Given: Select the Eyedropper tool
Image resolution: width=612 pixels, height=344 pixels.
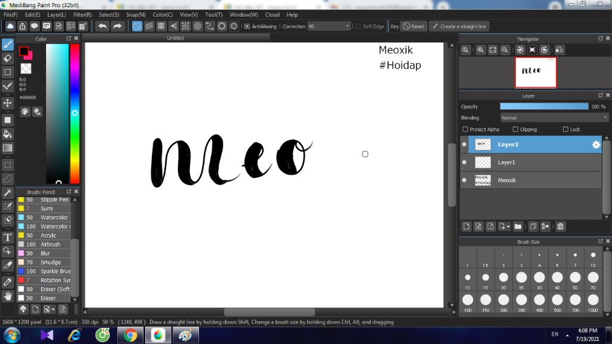Looking at the screenshot, I should tap(7, 282).
